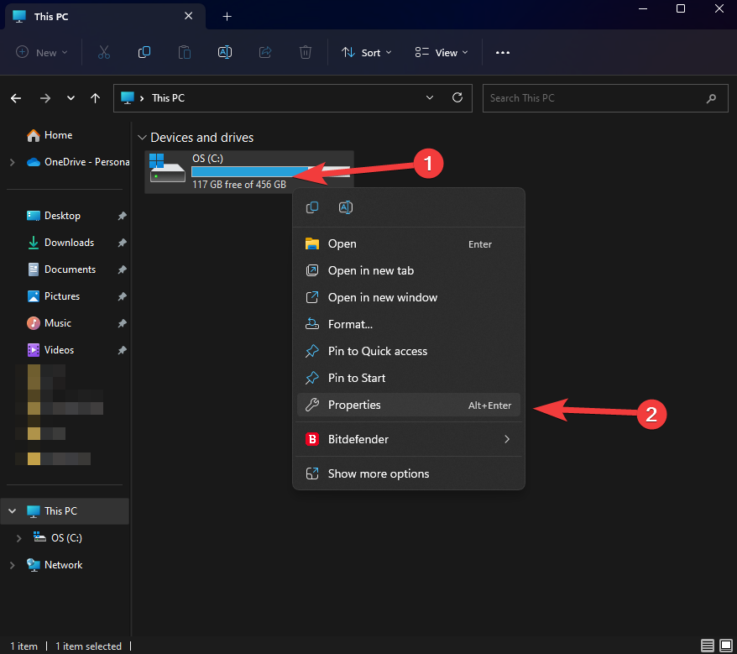Open a new tab with plus button
Image resolution: width=737 pixels, height=654 pixels.
(227, 16)
